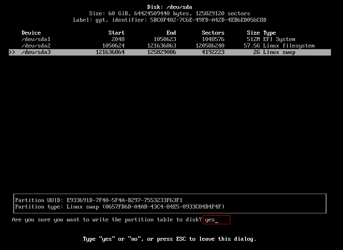
Task: Click the 1048576 sectors value
Action: tap(213, 39)
